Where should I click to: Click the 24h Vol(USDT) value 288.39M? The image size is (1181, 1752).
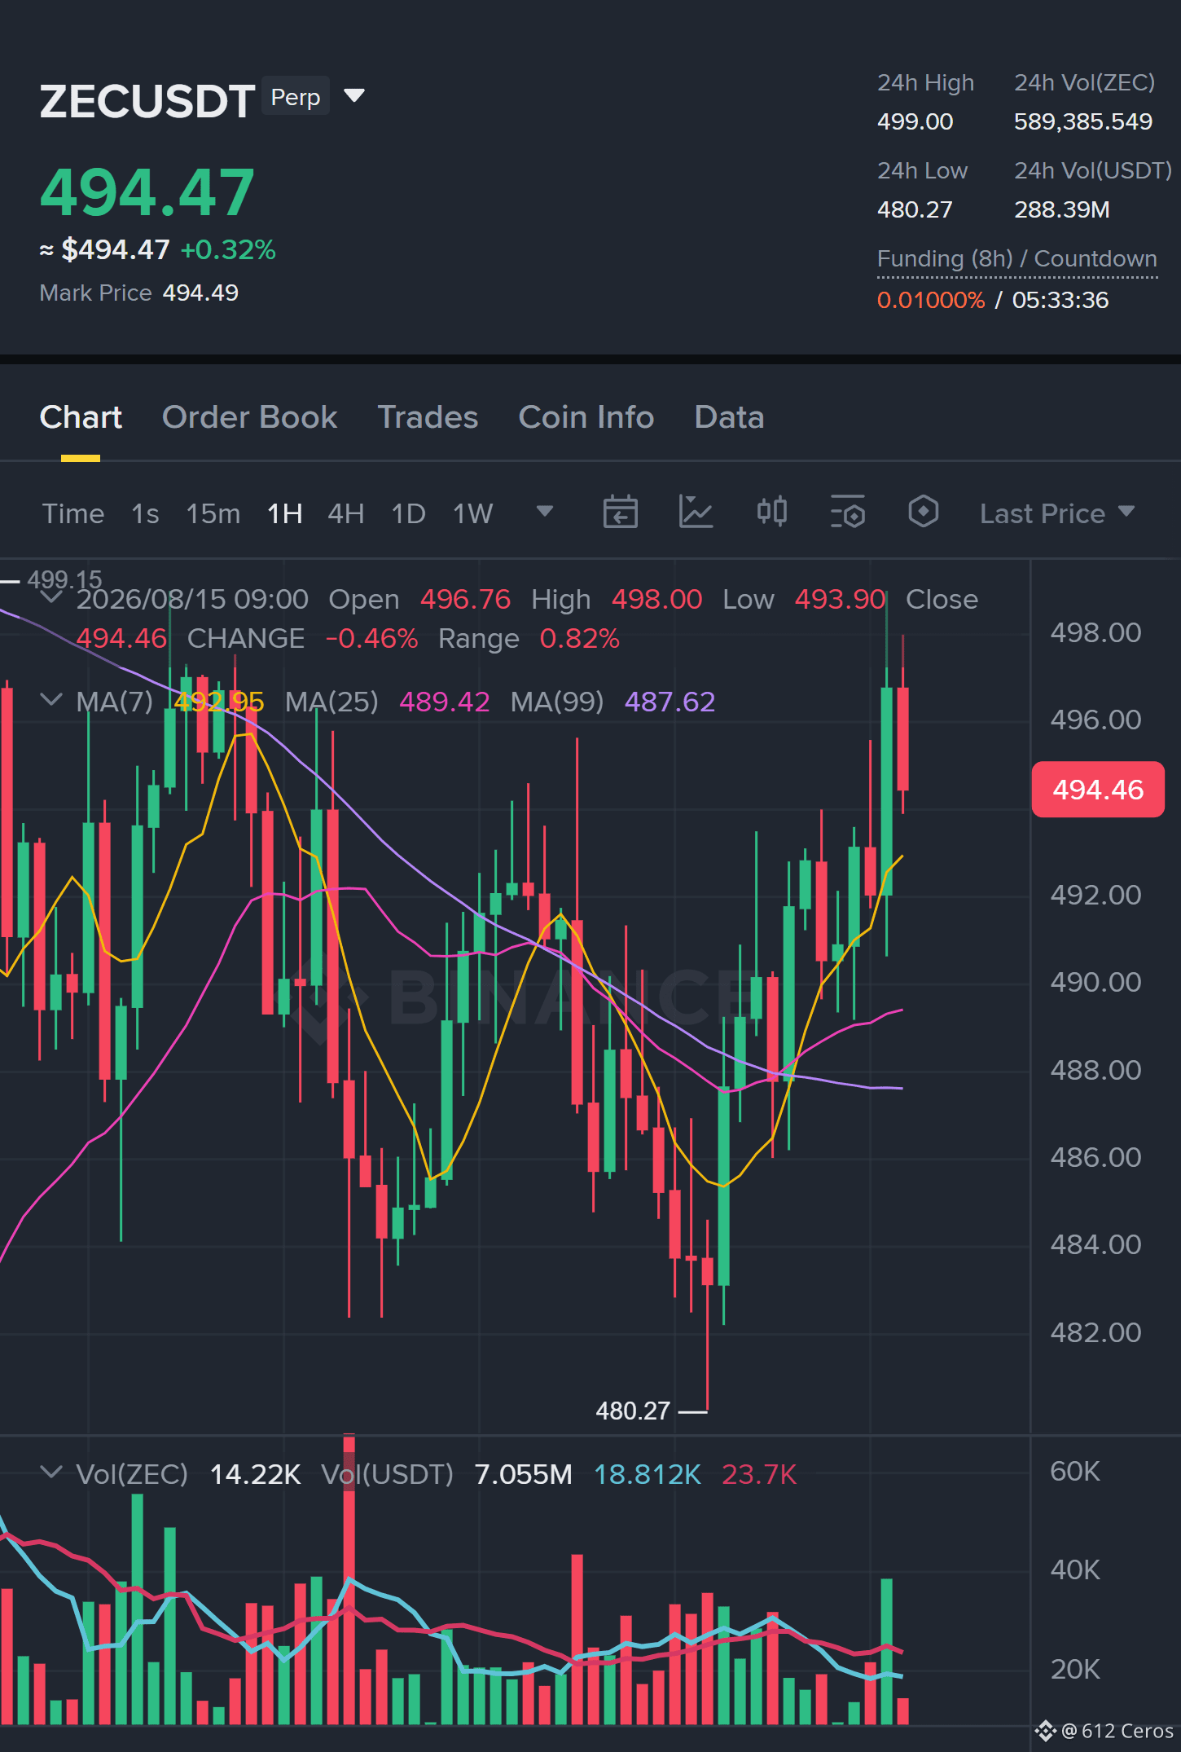tap(1062, 210)
